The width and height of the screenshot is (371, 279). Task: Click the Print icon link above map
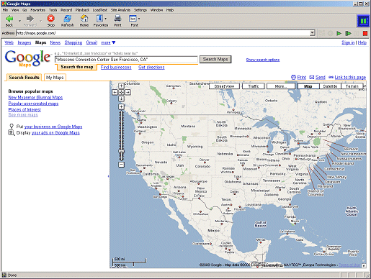tap(298, 77)
